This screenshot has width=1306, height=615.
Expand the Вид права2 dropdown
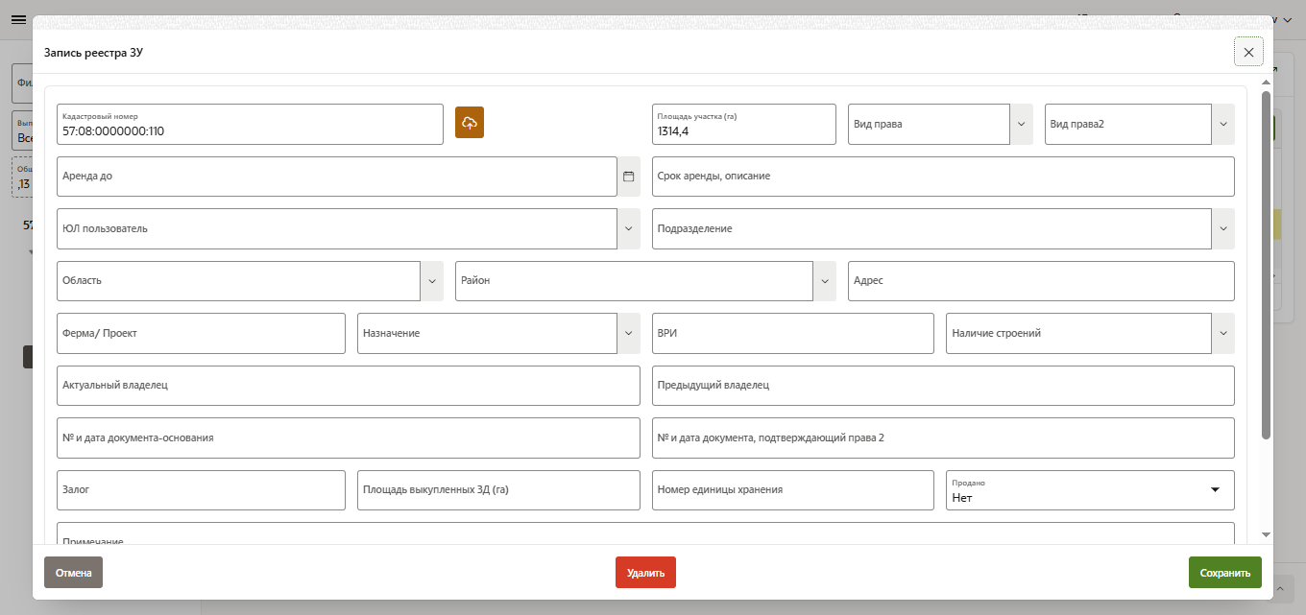tap(1222, 125)
